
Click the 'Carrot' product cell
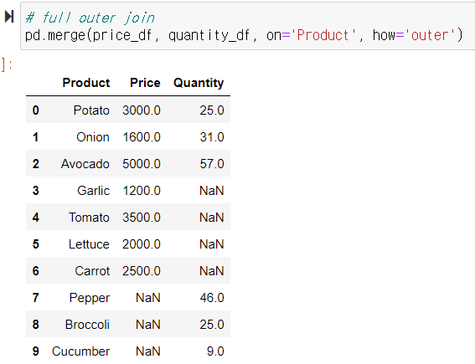(x=92, y=271)
